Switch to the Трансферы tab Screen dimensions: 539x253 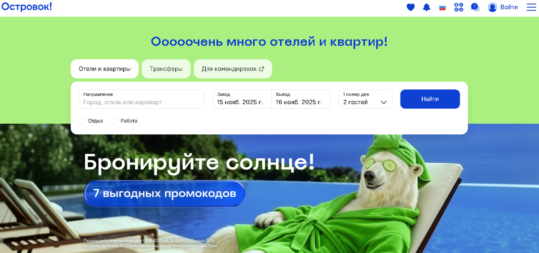(x=166, y=69)
